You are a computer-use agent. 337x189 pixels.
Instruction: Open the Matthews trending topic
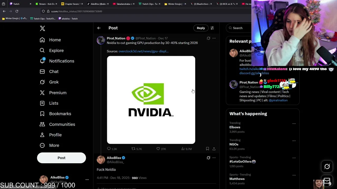[x=237, y=179]
